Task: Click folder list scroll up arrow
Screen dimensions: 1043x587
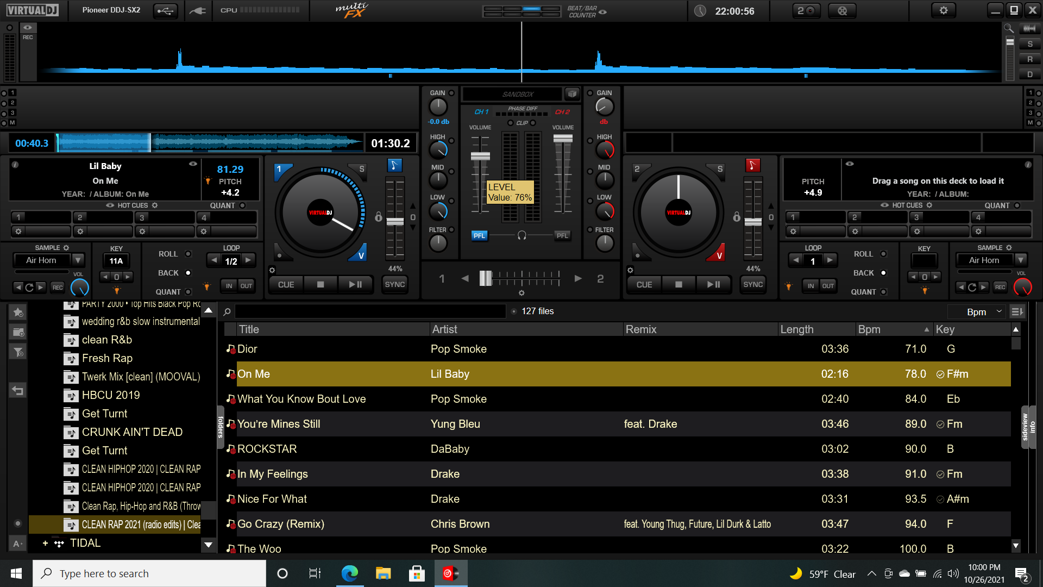Action: (x=209, y=310)
